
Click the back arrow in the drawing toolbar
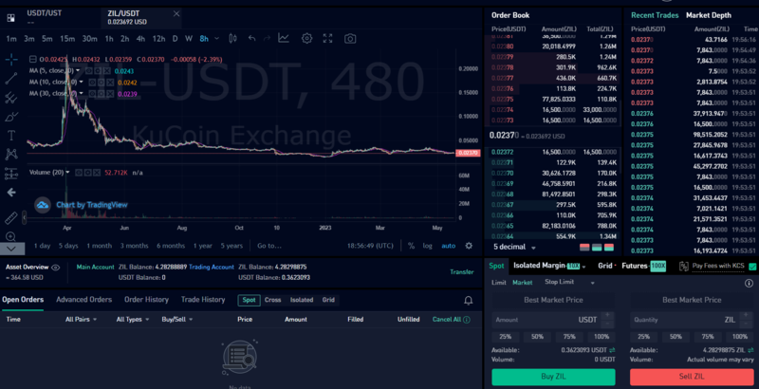pos(11,193)
